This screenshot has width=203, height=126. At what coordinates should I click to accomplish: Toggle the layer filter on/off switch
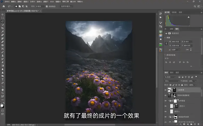coord(196,77)
